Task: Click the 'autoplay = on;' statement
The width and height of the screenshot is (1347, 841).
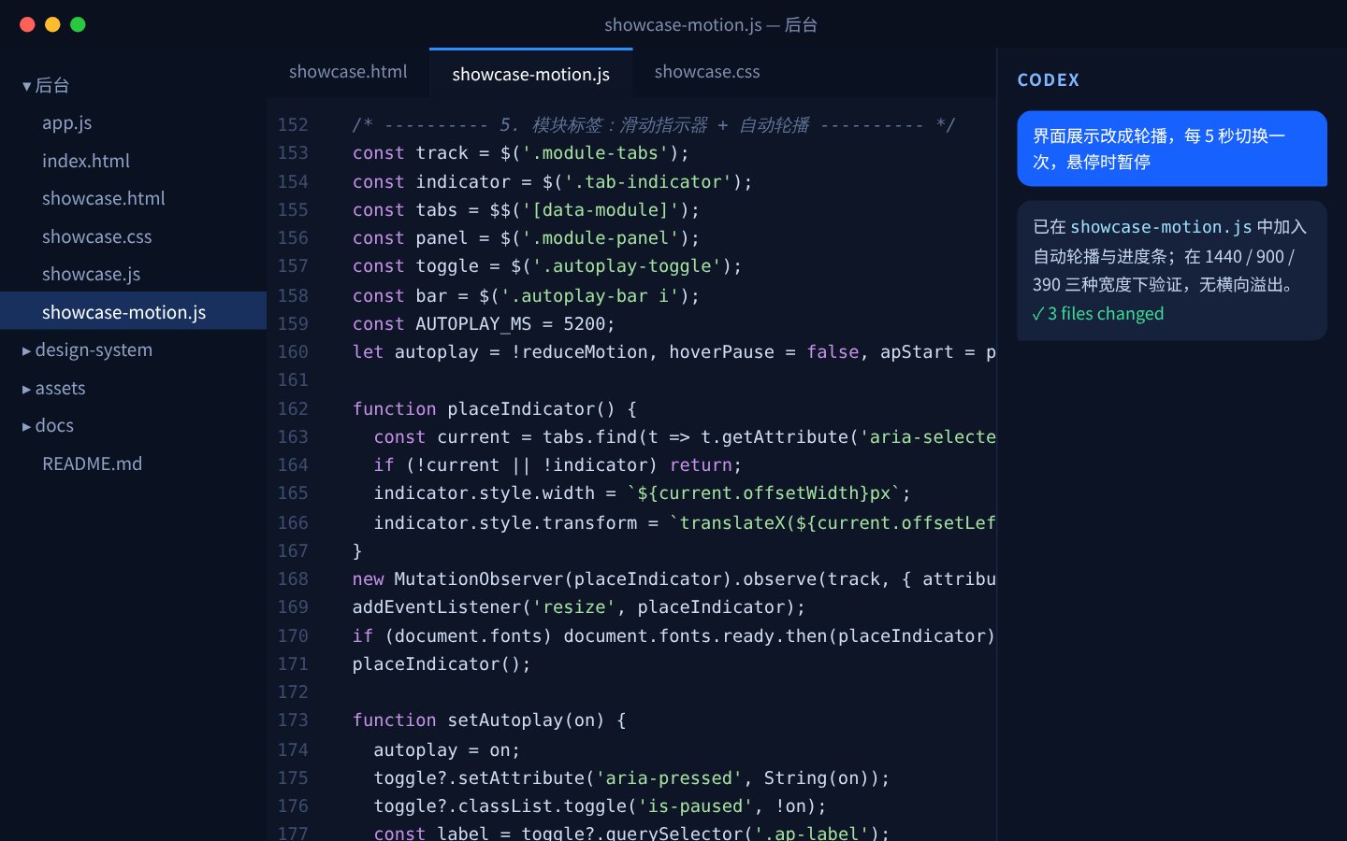Action: click(x=446, y=750)
